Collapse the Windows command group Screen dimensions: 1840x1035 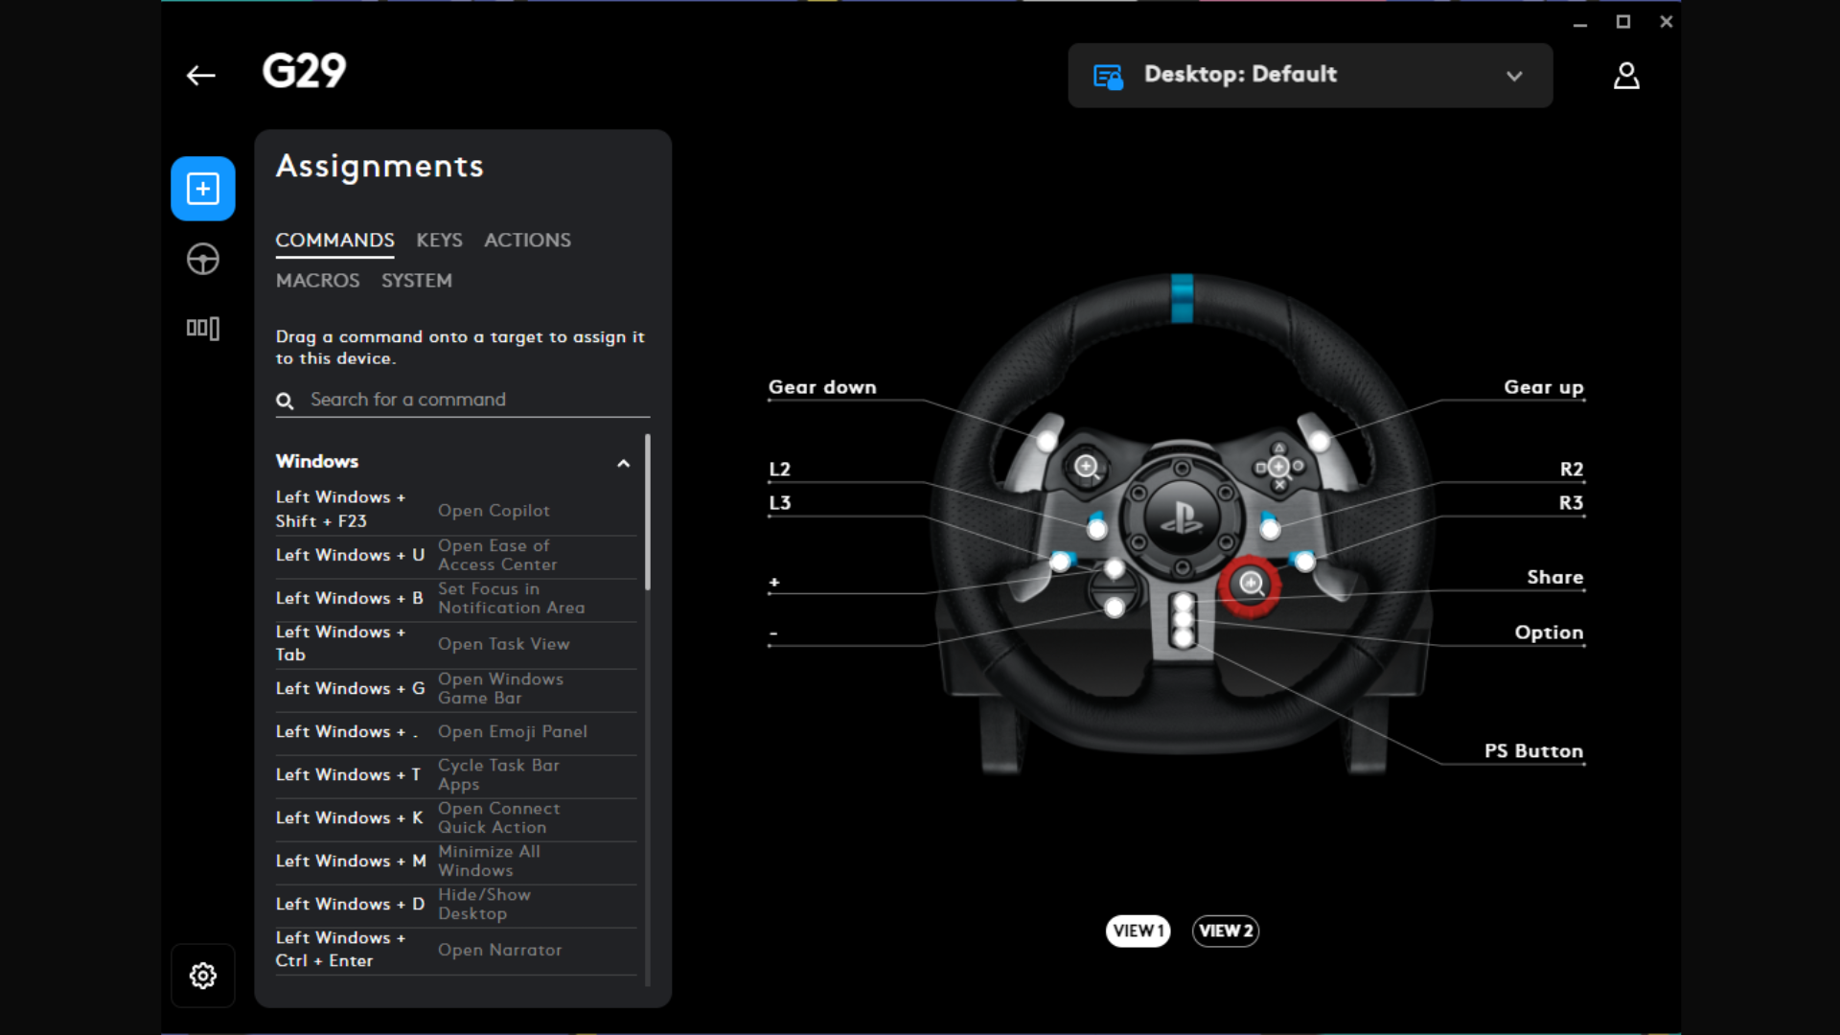click(x=623, y=463)
